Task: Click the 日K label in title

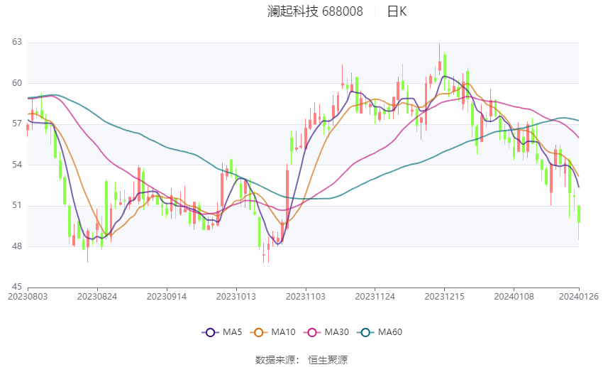Action: tap(397, 11)
